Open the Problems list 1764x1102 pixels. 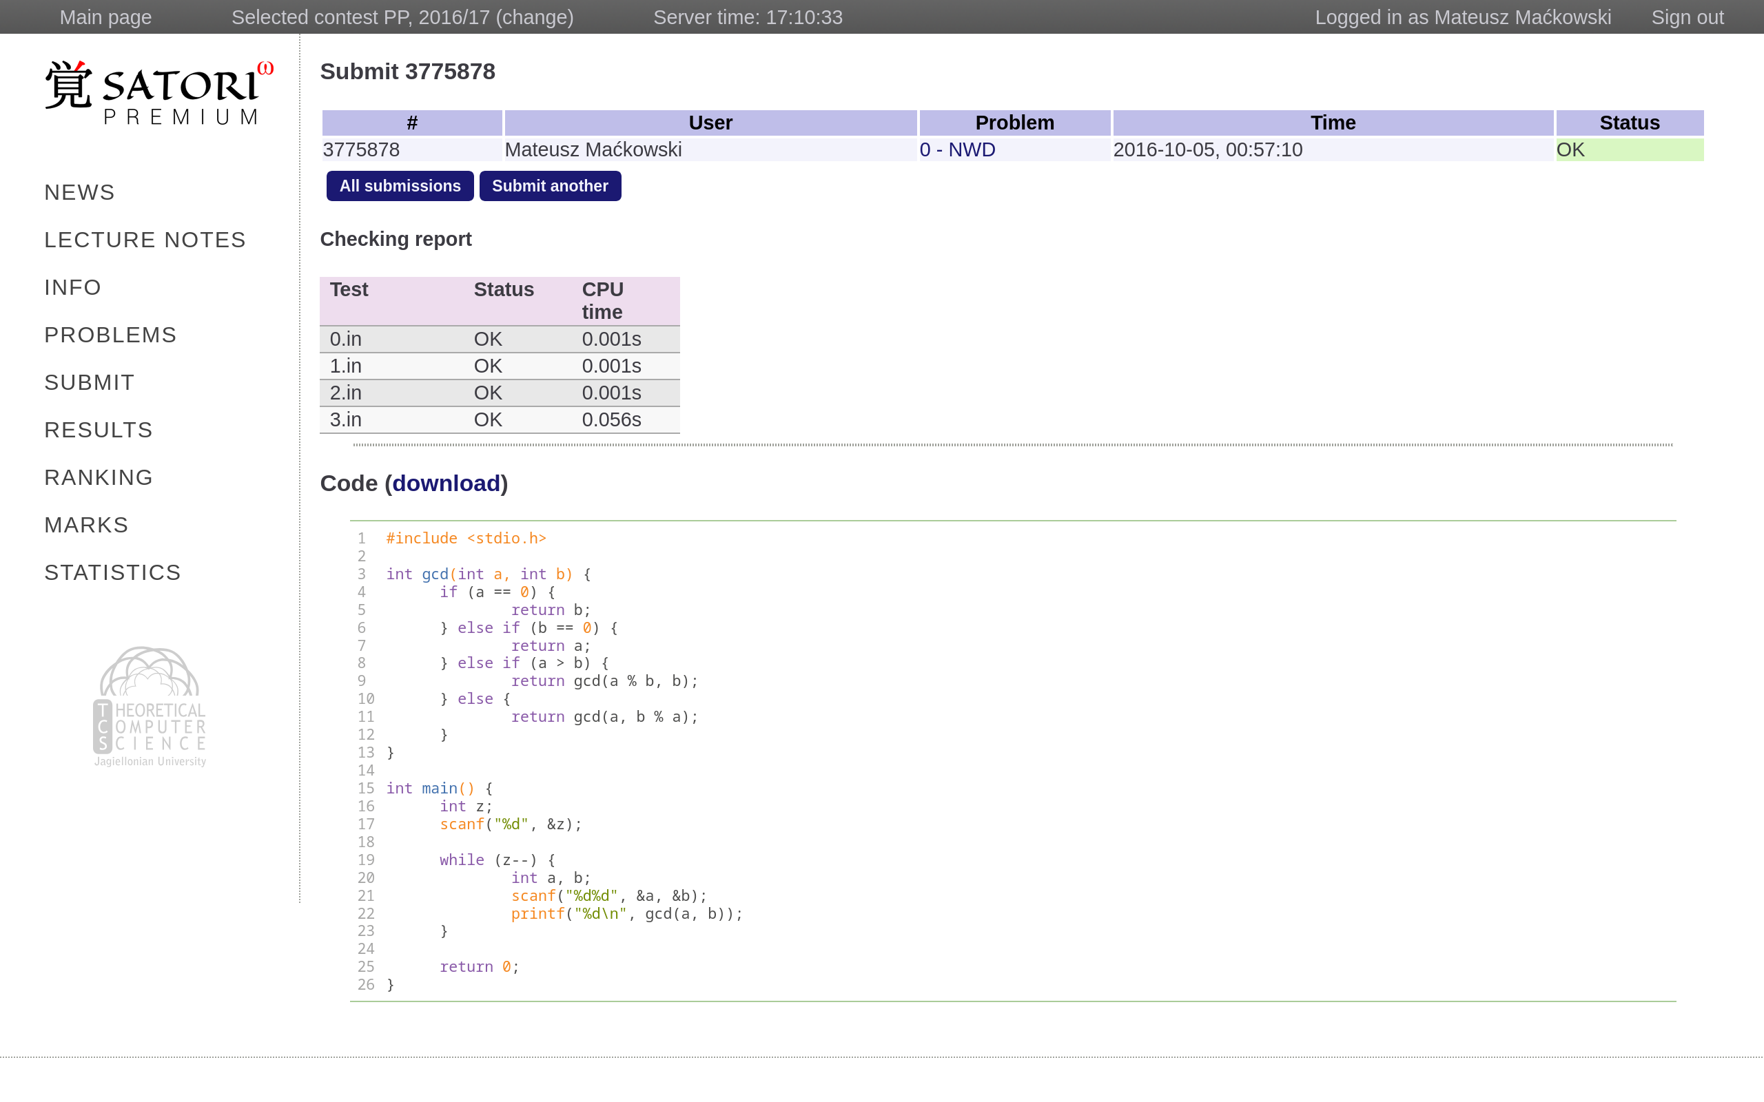coord(111,335)
